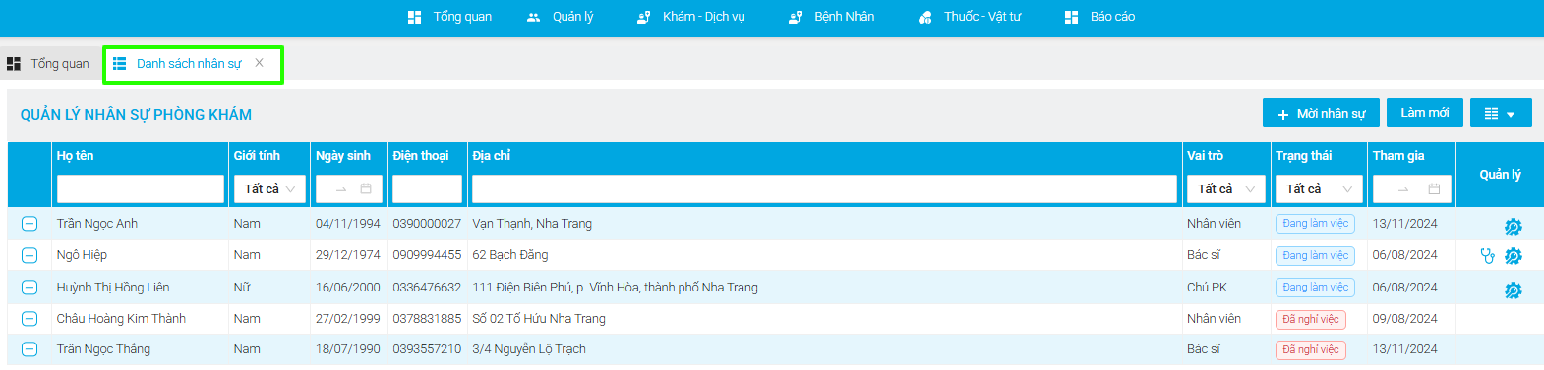This screenshot has height=370, width=1544.
Task: Click gear icon in Ngô Hiệp row
Action: [1513, 256]
